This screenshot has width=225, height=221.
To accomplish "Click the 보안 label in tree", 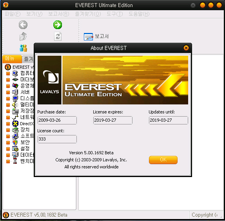I will 25,142.
